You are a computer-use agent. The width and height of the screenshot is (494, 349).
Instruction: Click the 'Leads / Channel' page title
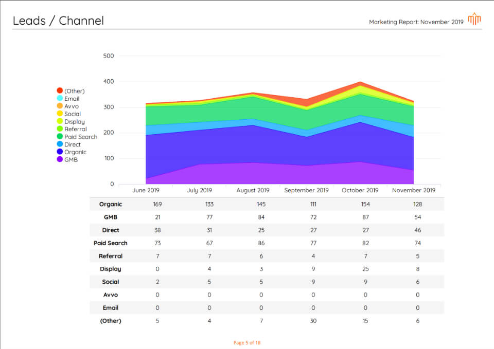pyautogui.click(x=58, y=21)
